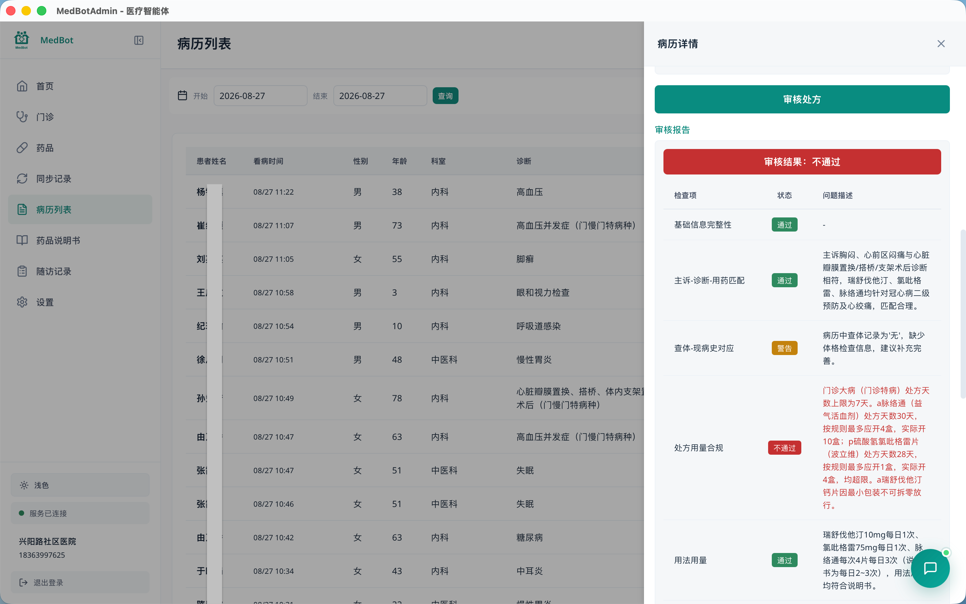Screen dimensions: 966x604
Task: Click the clipboard icon beside 随访记录
Action: tap(22, 271)
